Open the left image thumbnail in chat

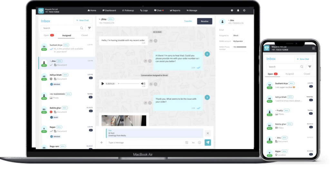112,120
